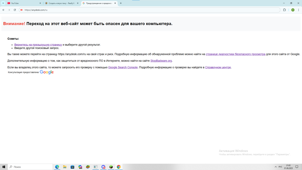Open the notification center icon
Screen dimensions: 302x170
[x=297, y=167]
